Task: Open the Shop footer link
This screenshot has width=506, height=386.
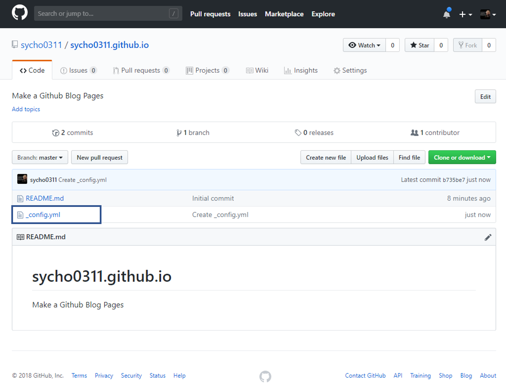Action: point(446,376)
